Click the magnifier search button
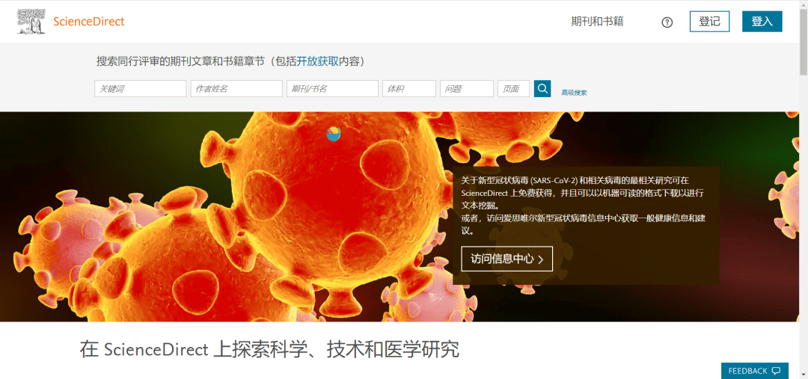 click(542, 88)
